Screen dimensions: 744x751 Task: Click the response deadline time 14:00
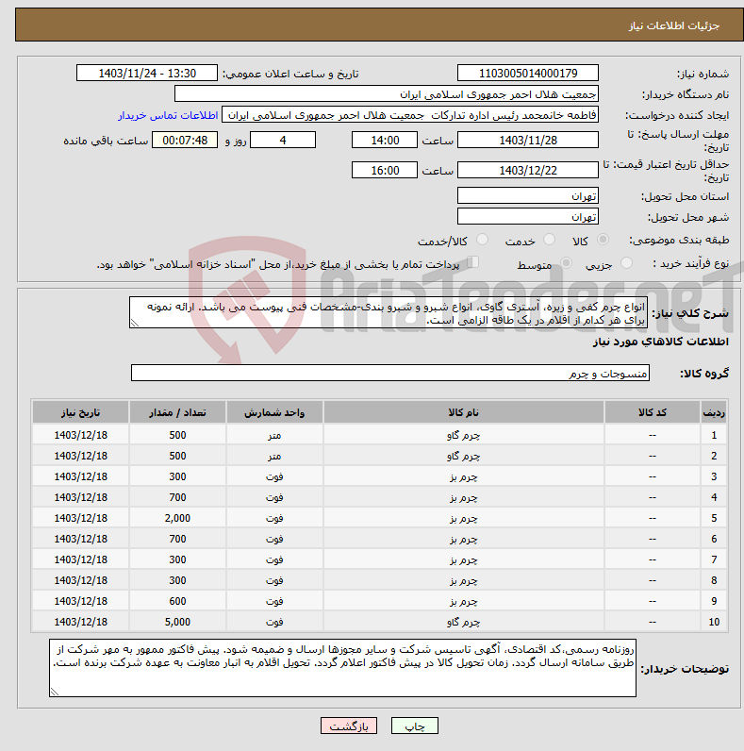[x=385, y=141]
